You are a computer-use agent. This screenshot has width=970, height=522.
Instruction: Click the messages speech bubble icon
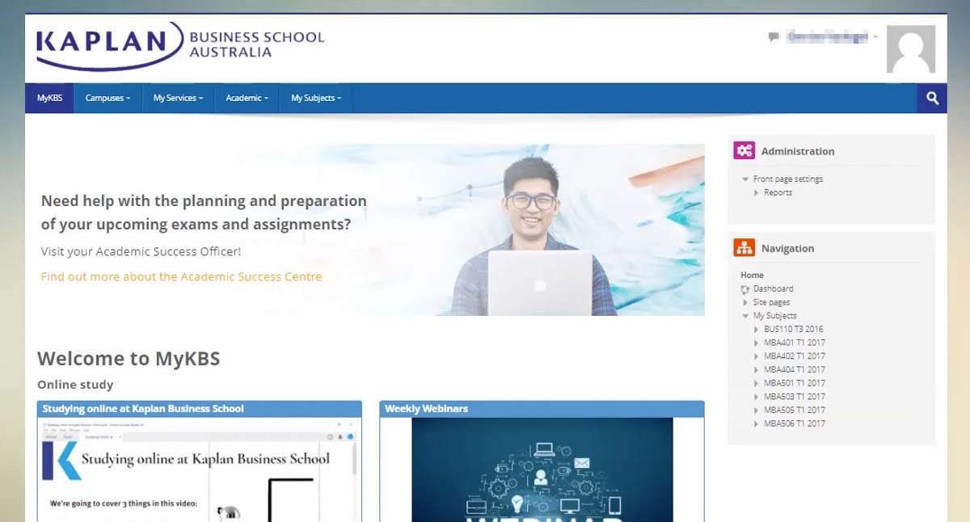click(774, 37)
